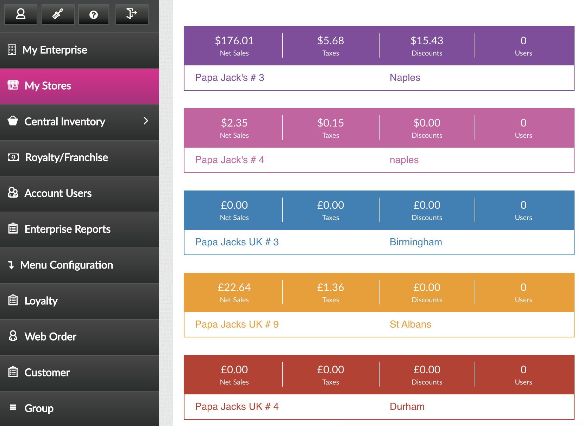This screenshot has width=583, height=426.
Task: Select Web Order in sidebar
Action: [50, 337]
